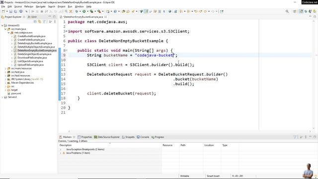The width and height of the screenshot is (318, 179).
Task: Open the Debug button dropdown arrow
Action: point(80,11)
